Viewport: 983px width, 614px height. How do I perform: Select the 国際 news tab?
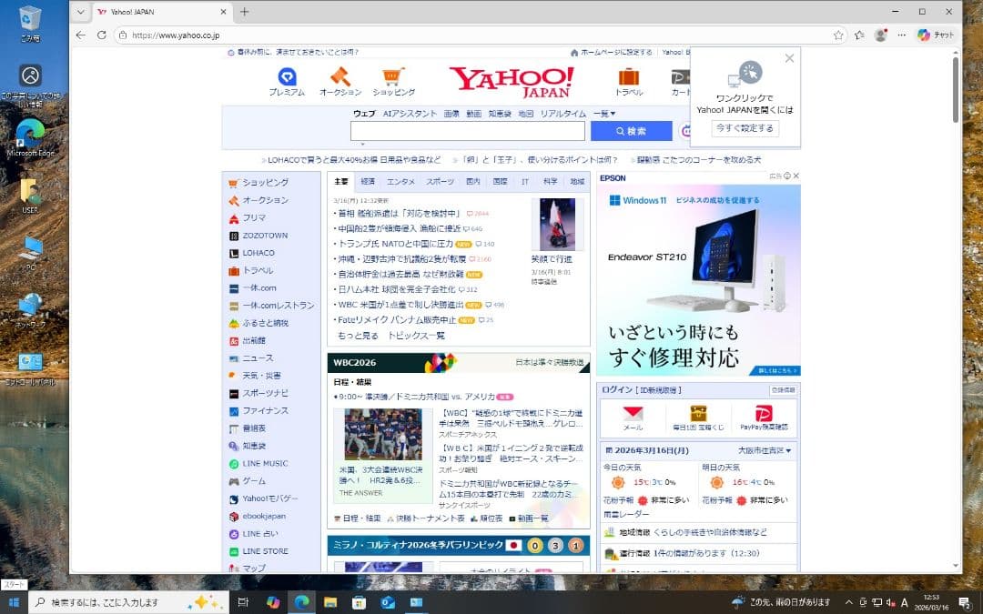coord(500,181)
